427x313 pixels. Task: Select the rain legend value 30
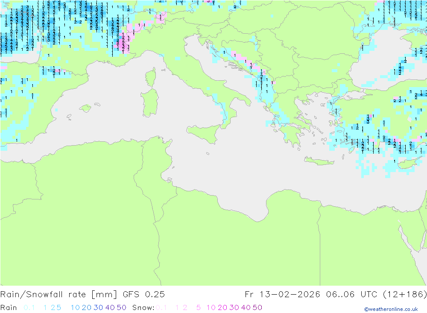click(x=98, y=307)
